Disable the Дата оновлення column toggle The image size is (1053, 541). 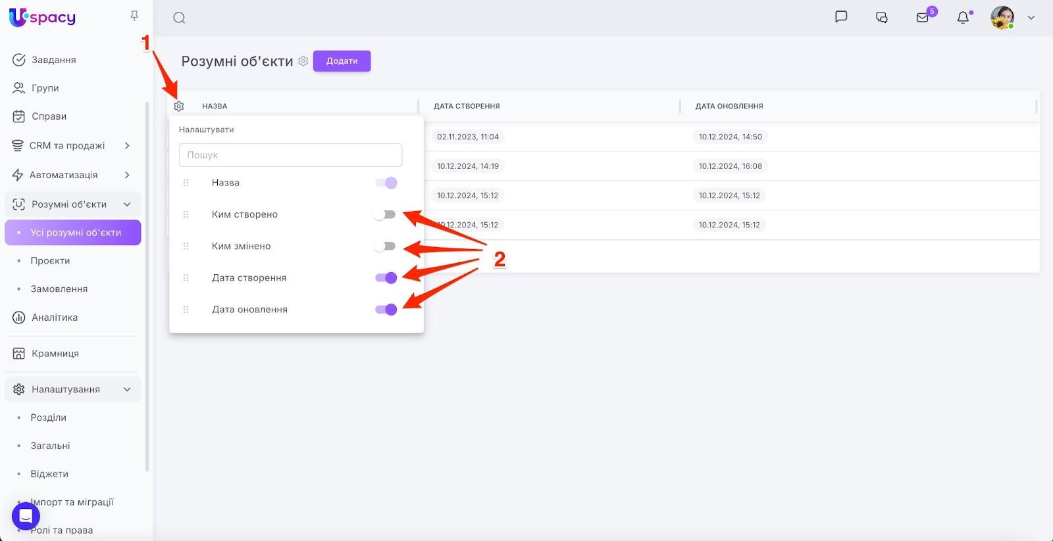(x=386, y=310)
